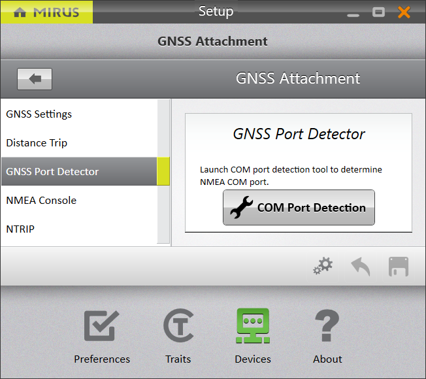The height and width of the screenshot is (379, 426).
Task: Click the back arrow button
Action: pyautogui.click(x=35, y=79)
